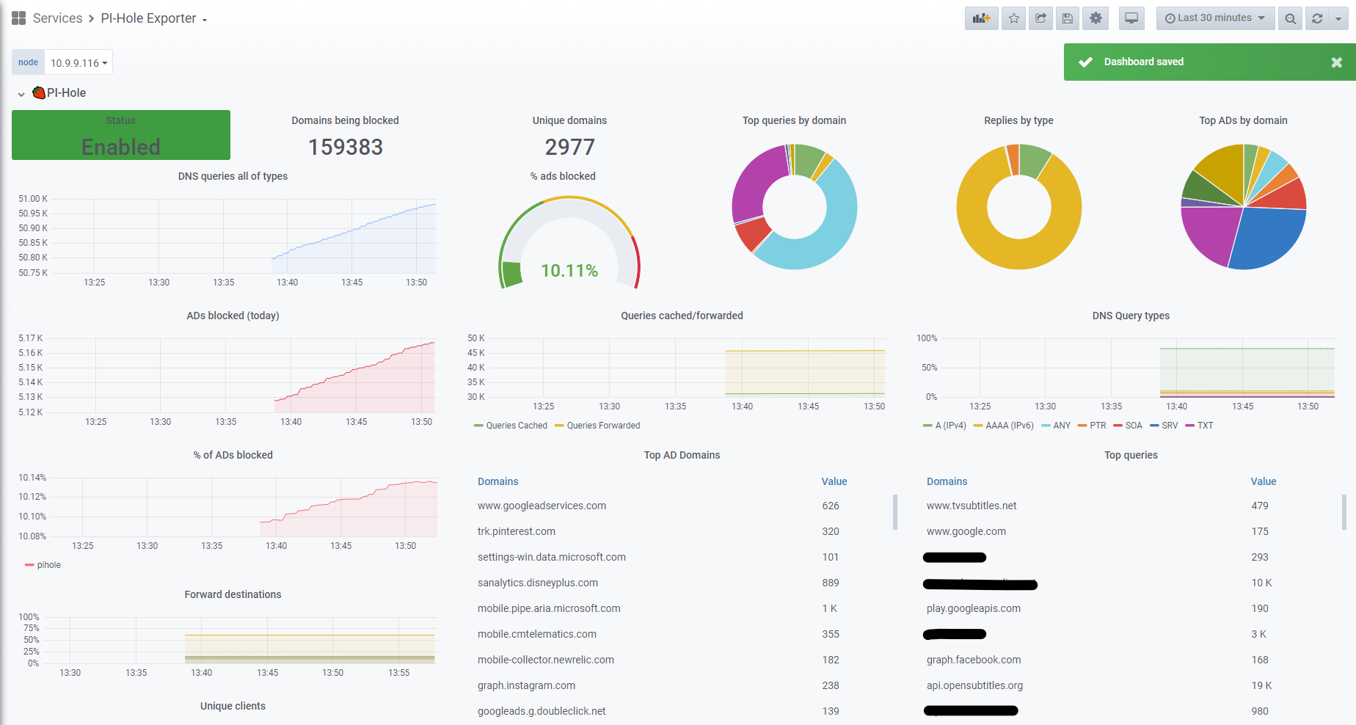Open dashboard settings gear icon
Viewport: 1356px width, 725px height.
[x=1096, y=18]
